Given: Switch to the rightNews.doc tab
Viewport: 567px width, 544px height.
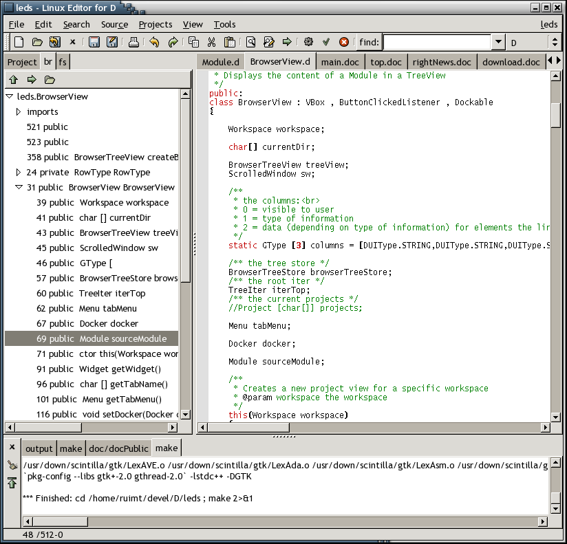Looking at the screenshot, I should (442, 62).
